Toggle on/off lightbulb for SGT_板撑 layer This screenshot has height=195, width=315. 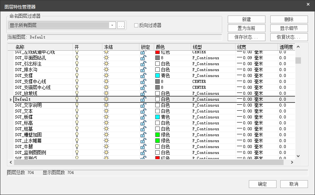(x=77, y=117)
